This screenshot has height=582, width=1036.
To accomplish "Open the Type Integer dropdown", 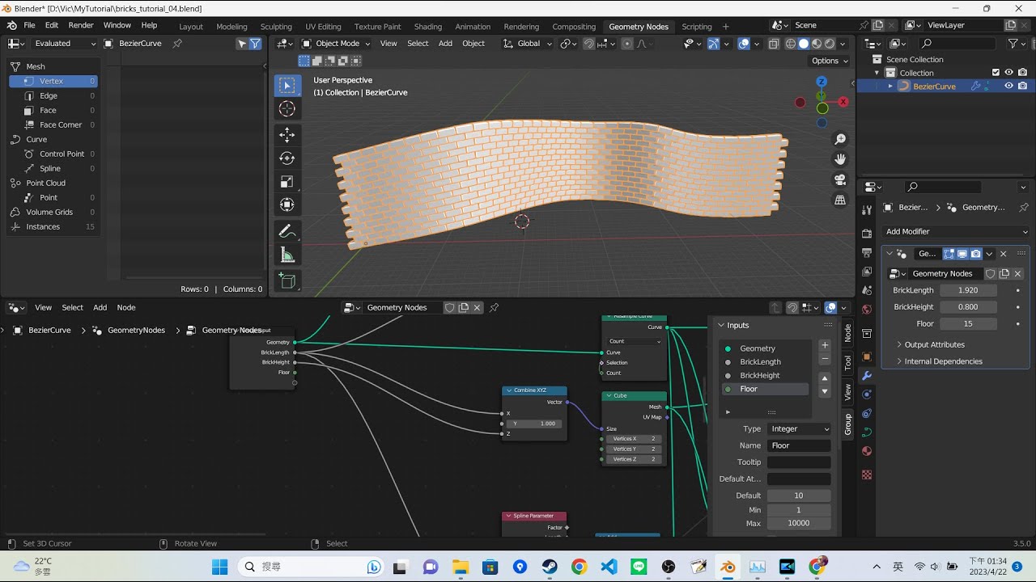I will tap(799, 429).
